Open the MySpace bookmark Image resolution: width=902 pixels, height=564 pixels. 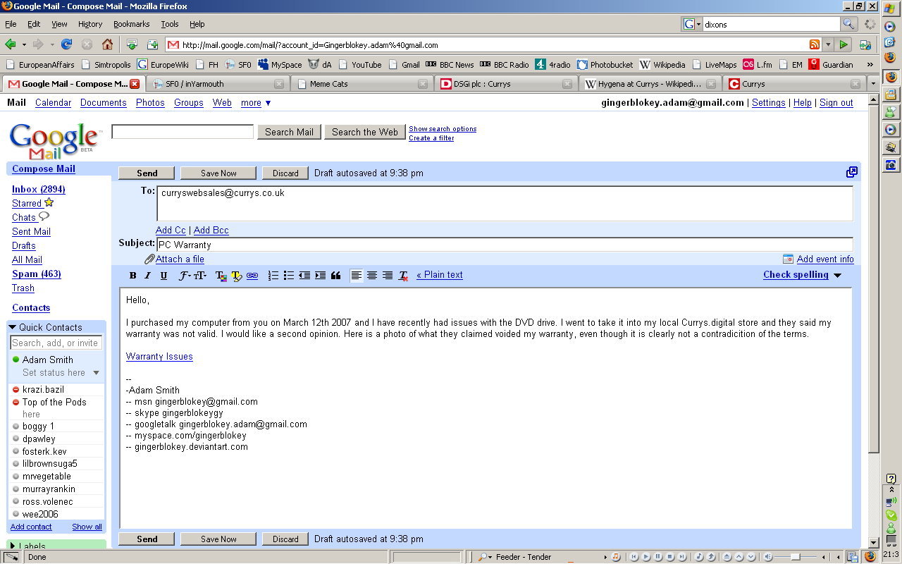[280, 64]
